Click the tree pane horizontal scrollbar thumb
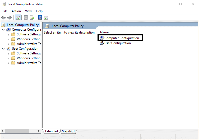 point(17,131)
